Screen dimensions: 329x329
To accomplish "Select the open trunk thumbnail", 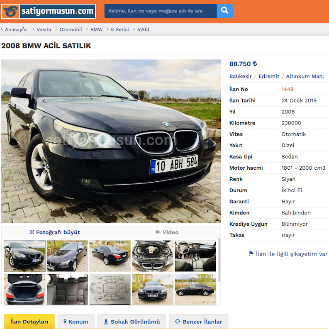I will coord(24,289).
